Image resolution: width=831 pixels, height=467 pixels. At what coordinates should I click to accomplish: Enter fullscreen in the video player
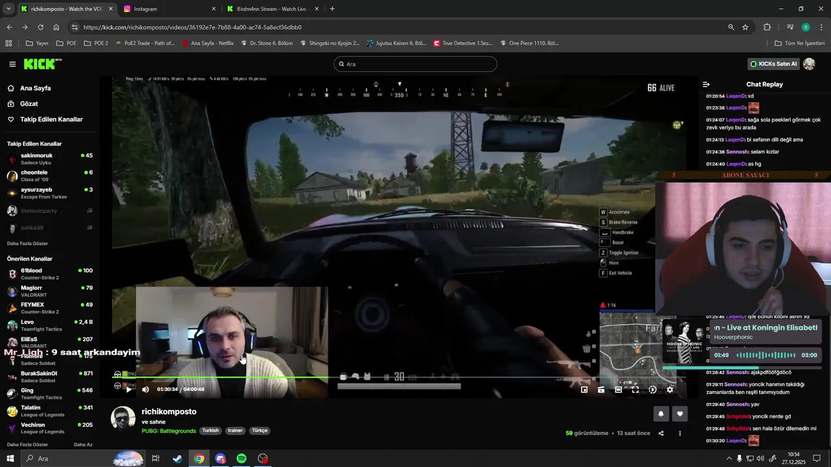tap(635, 390)
